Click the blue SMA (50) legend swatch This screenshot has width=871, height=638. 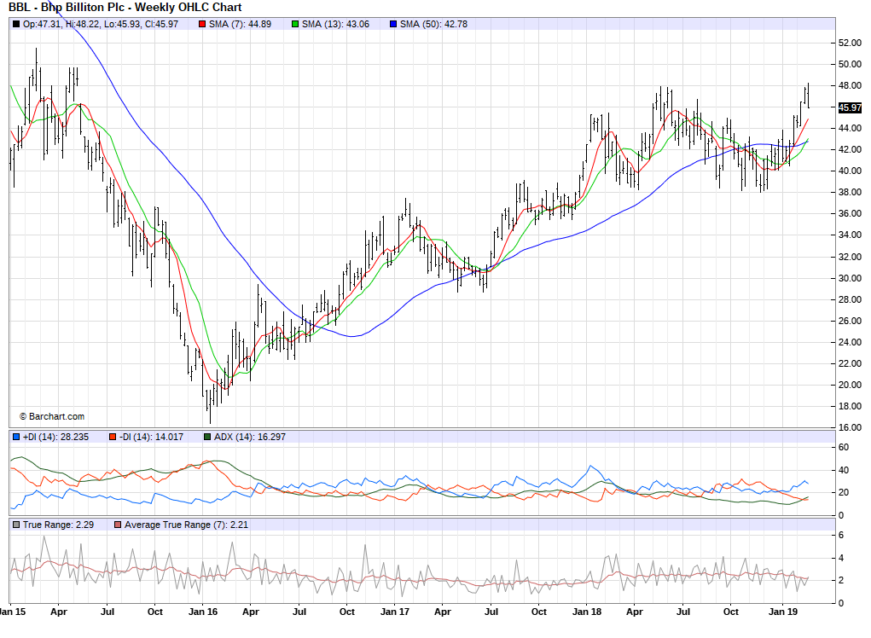click(x=393, y=24)
